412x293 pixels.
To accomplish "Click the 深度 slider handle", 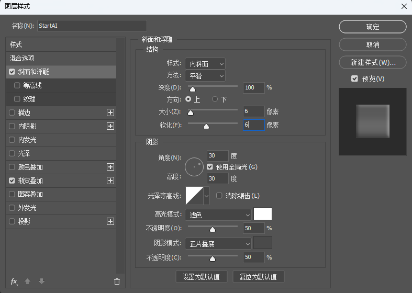I will coord(193,89).
